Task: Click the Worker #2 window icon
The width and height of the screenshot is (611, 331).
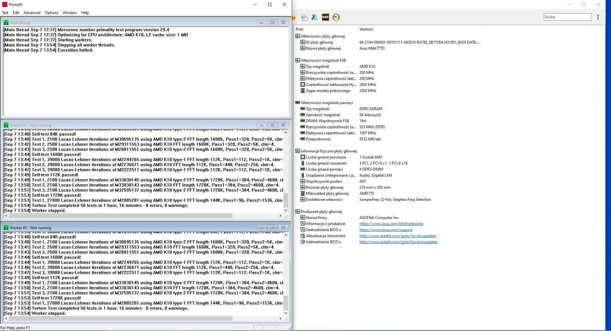Action: (6, 228)
